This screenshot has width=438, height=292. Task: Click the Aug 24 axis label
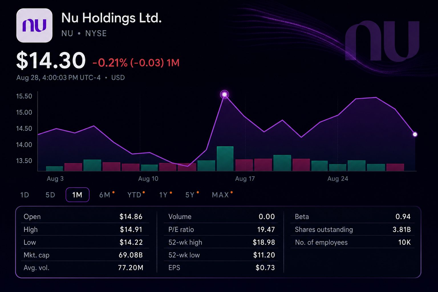click(x=338, y=179)
